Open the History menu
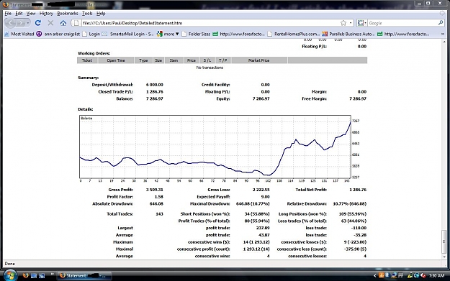 coord(46,14)
